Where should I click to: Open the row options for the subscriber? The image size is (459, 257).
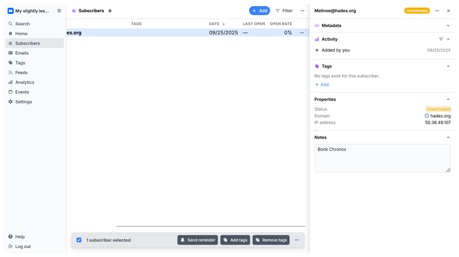point(302,33)
